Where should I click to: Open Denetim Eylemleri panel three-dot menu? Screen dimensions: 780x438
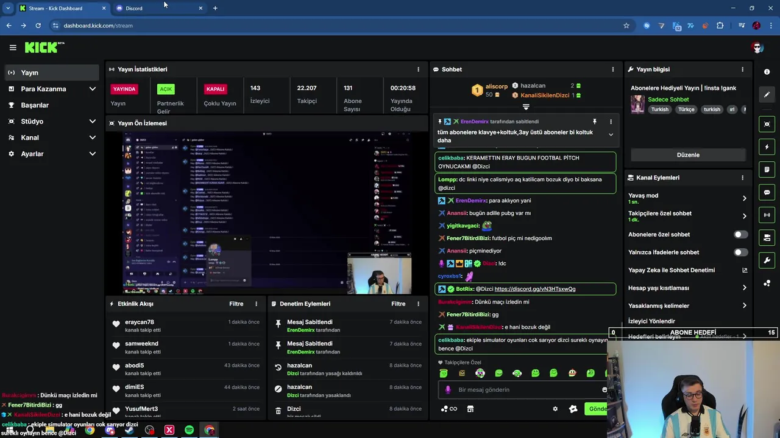tap(418, 304)
